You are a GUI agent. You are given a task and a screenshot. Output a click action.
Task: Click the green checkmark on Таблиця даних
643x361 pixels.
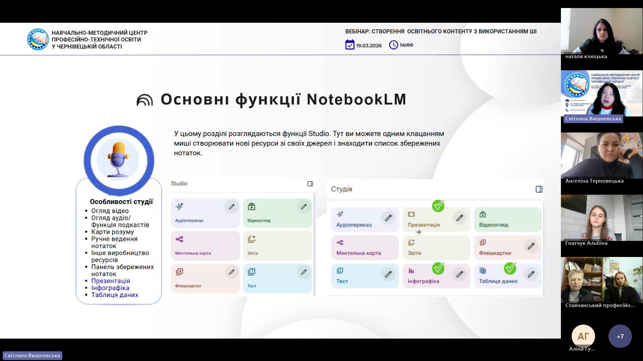[x=510, y=268]
